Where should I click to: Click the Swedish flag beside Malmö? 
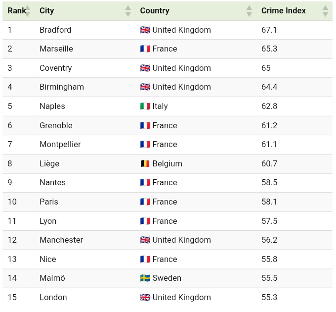pos(145,278)
